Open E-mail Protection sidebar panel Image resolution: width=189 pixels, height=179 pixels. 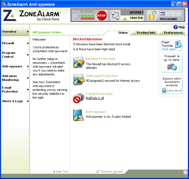10,89
